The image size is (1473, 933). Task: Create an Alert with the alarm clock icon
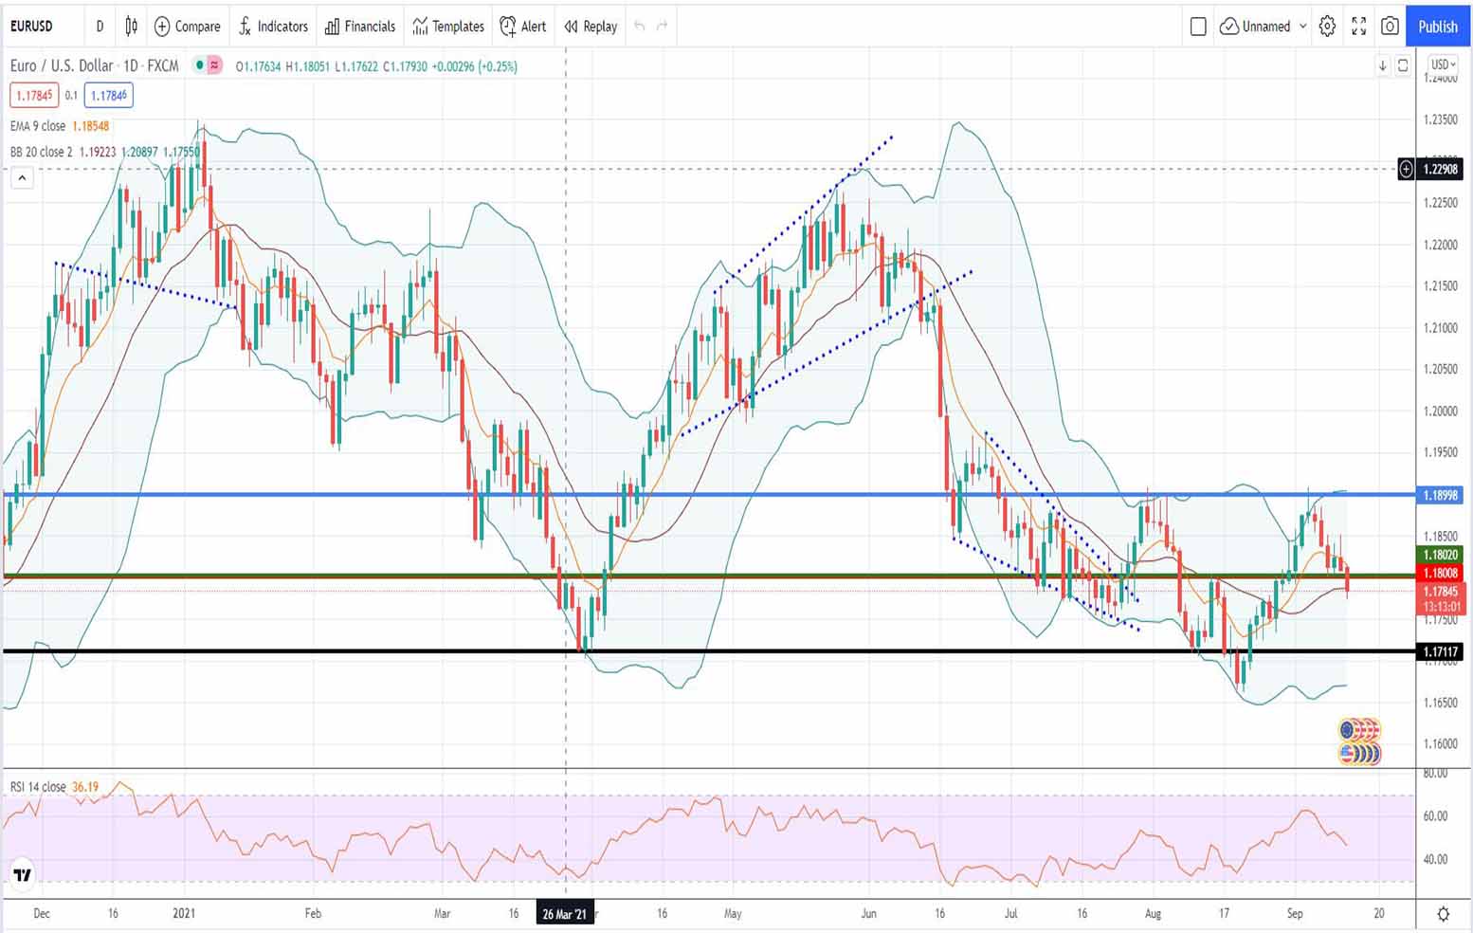522,27
